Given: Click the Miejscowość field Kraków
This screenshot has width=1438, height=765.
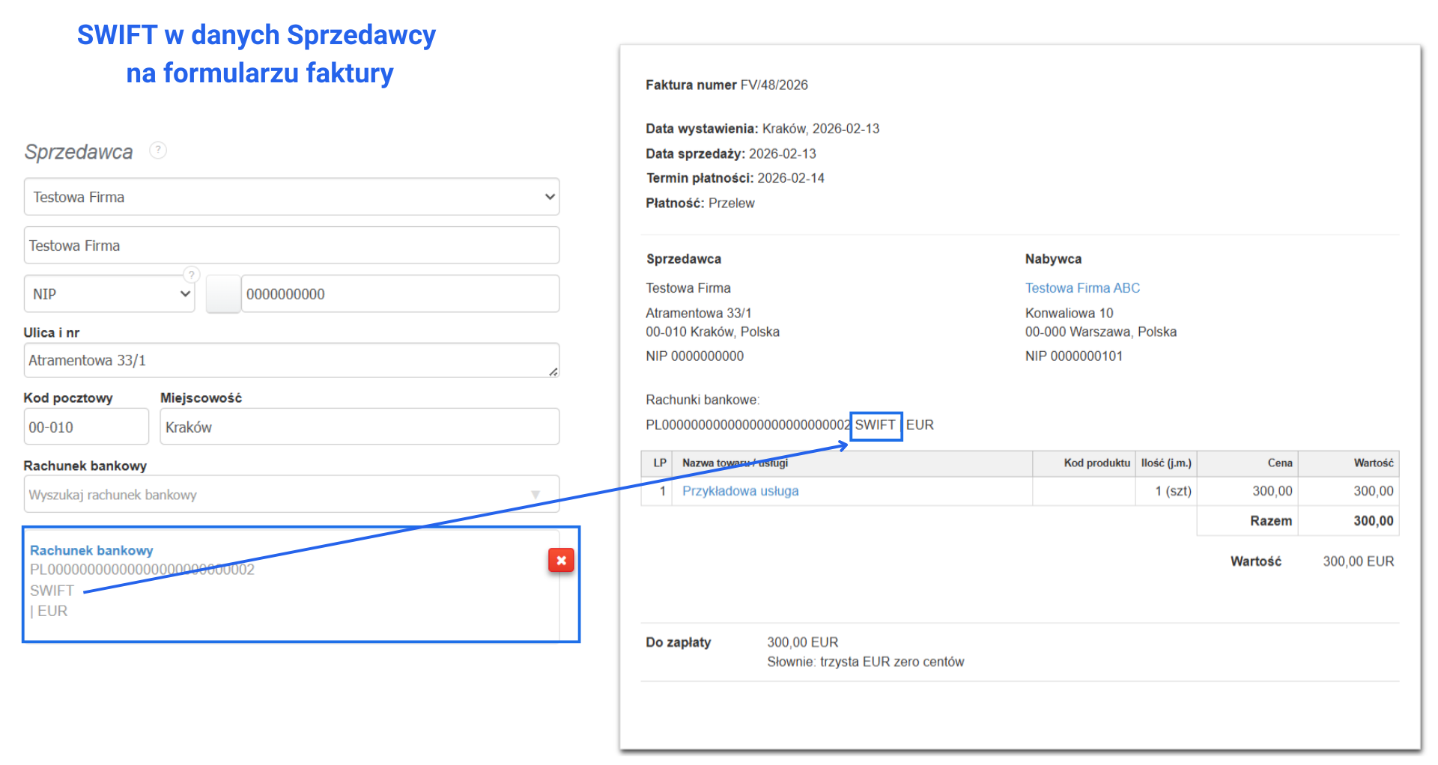Looking at the screenshot, I should click(x=359, y=427).
